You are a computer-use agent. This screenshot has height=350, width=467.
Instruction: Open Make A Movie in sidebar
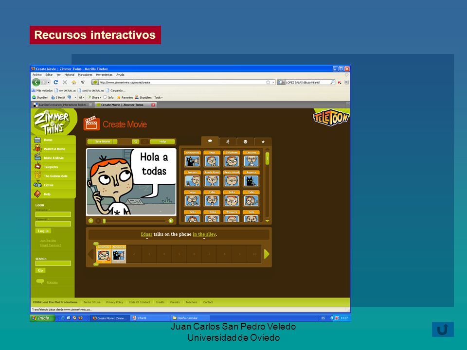click(x=53, y=157)
